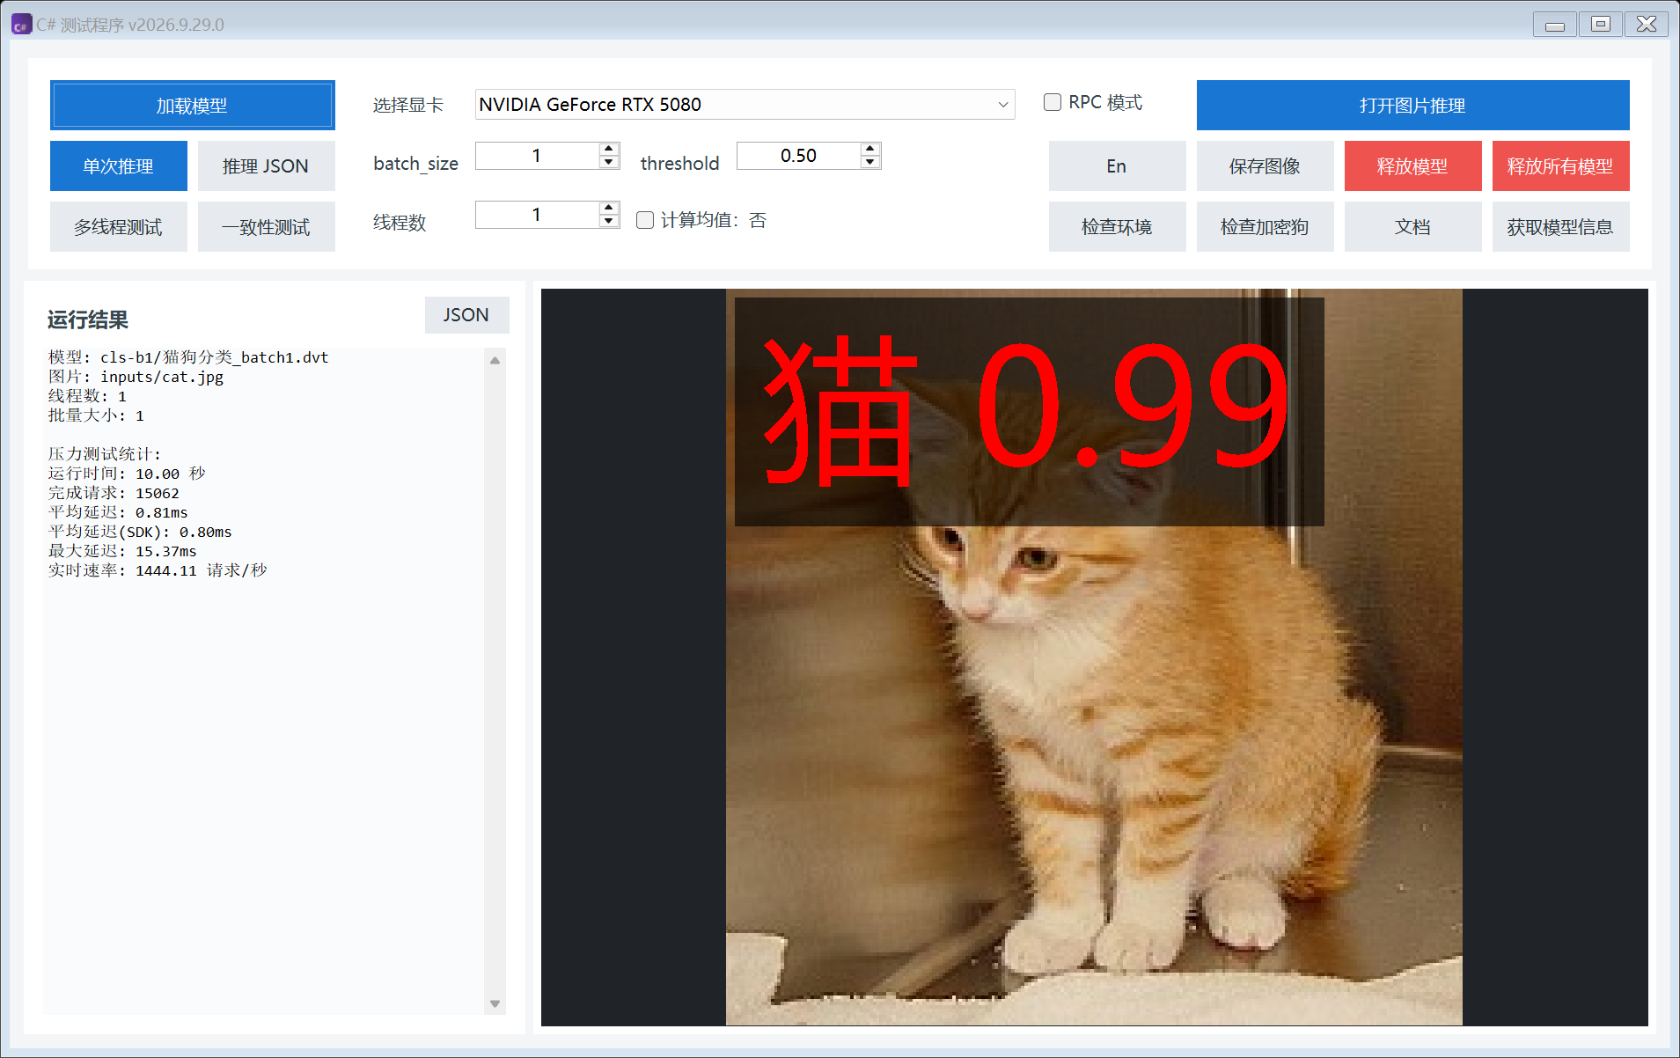The height and width of the screenshot is (1058, 1680).
Task: Click the 推理 JSON button
Action: pyautogui.click(x=266, y=166)
